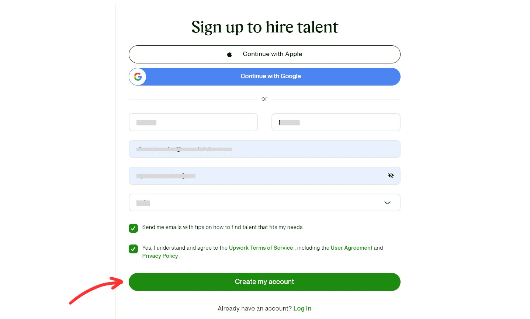Click the first name input field
Viewport: 530px width, 319px height.
click(x=193, y=122)
